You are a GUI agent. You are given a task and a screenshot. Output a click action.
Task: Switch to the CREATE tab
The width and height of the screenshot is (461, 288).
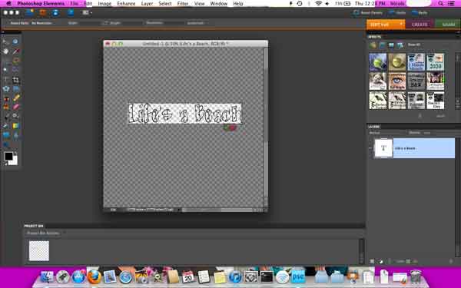pyautogui.click(x=420, y=25)
